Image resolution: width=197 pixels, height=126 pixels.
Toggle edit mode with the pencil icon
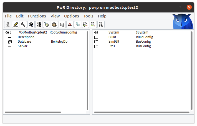[16, 24]
